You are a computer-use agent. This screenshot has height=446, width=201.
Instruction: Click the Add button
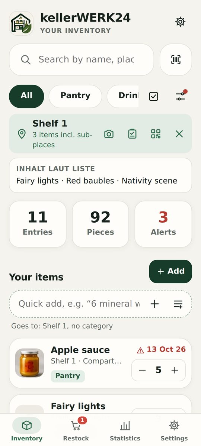170,271
